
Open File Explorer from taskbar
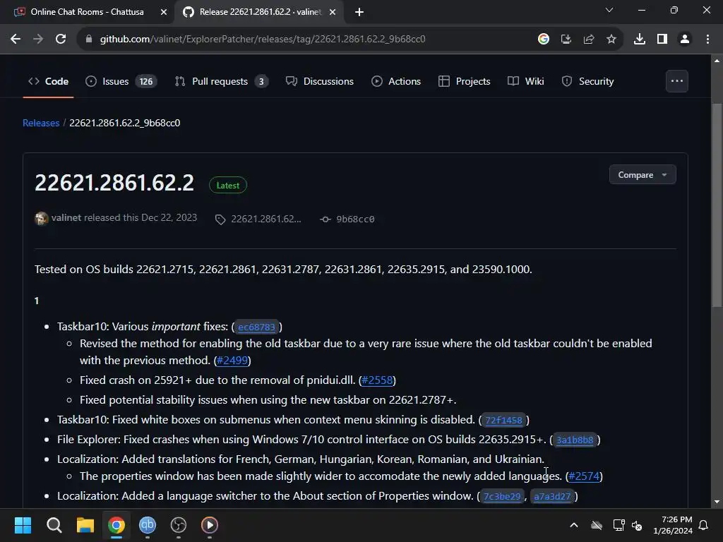click(x=85, y=525)
